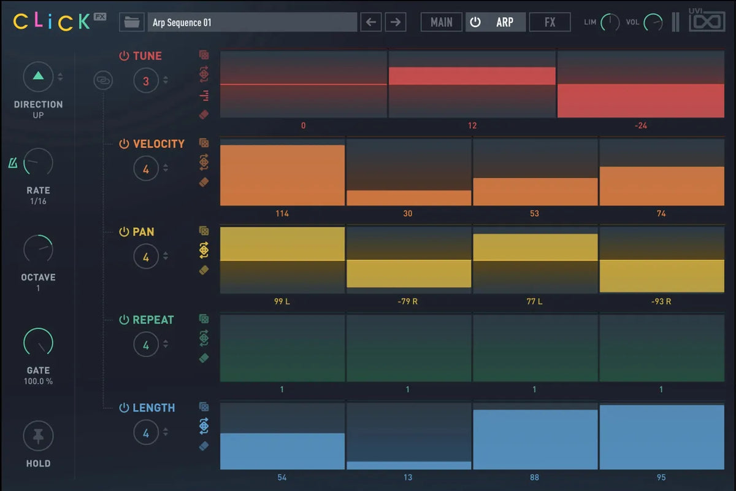Click the link steps chain icon
The image size is (736, 491).
tap(103, 80)
